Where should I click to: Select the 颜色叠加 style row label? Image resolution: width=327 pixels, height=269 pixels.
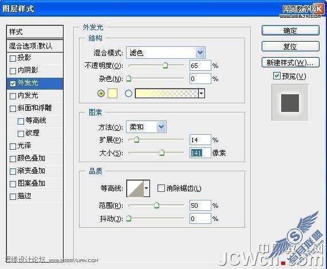pos(31,158)
